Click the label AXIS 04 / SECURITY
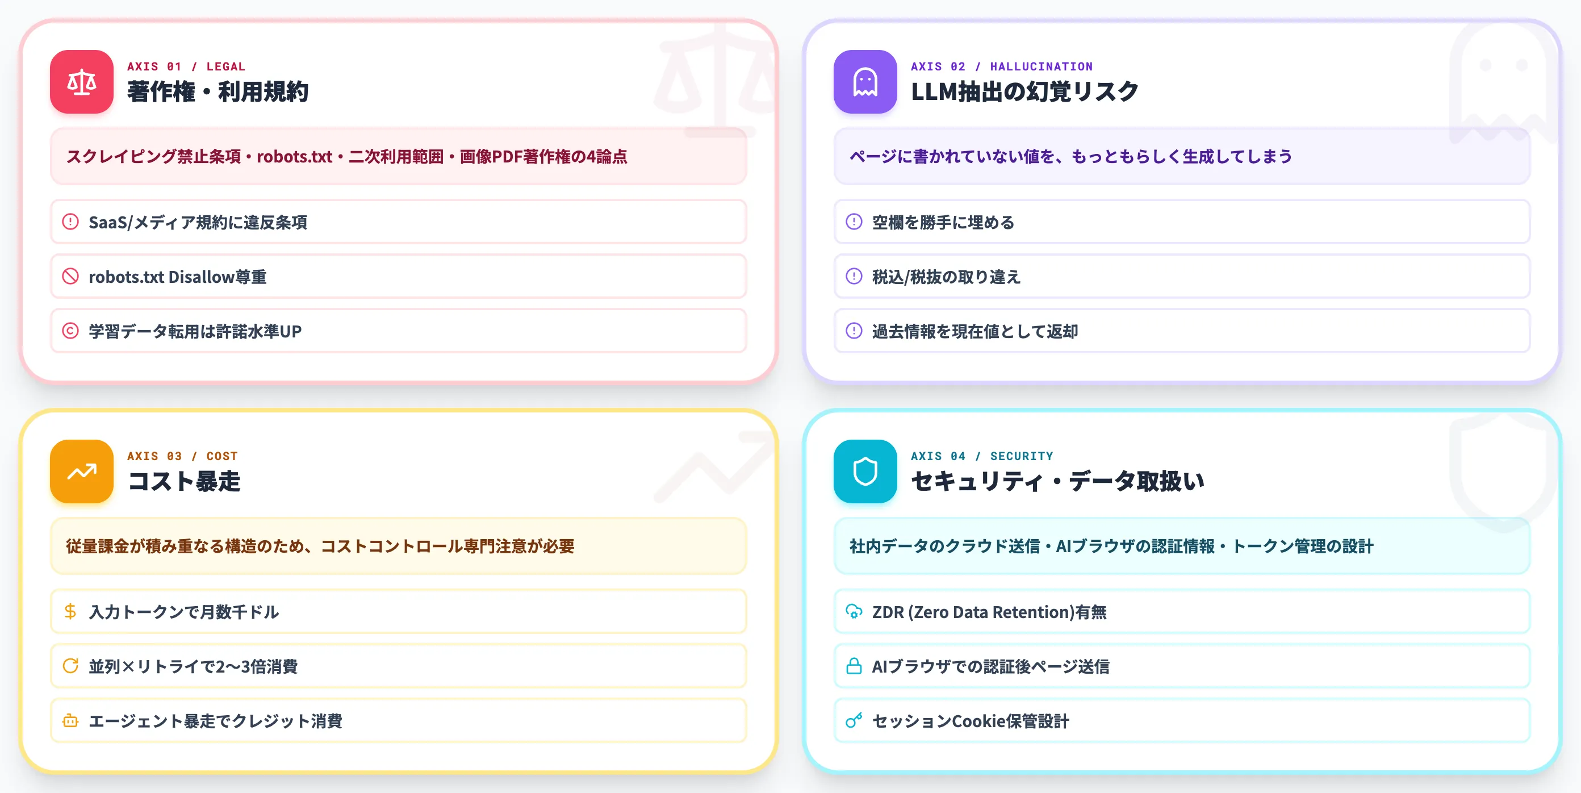Screen dimensions: 1581x793 tap(982, 456)
